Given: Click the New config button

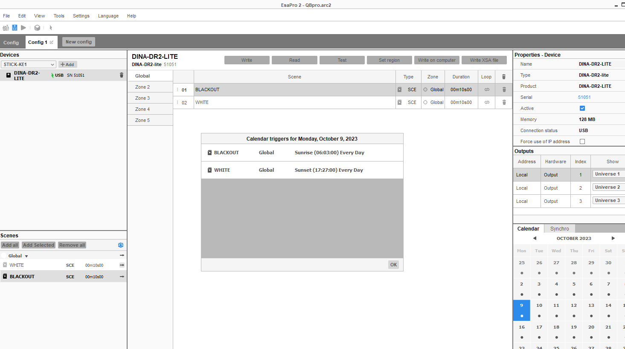Looking at the screenshot, I should point(78,42).
